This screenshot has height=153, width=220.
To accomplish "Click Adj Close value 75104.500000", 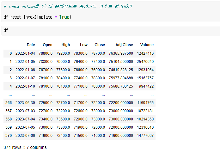I will 121,61.
